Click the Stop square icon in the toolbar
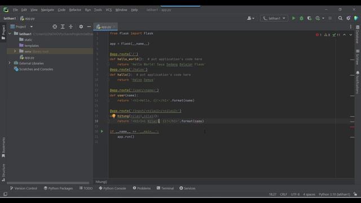Viewport: 361px width, 203px height. (x=330, y=18)
